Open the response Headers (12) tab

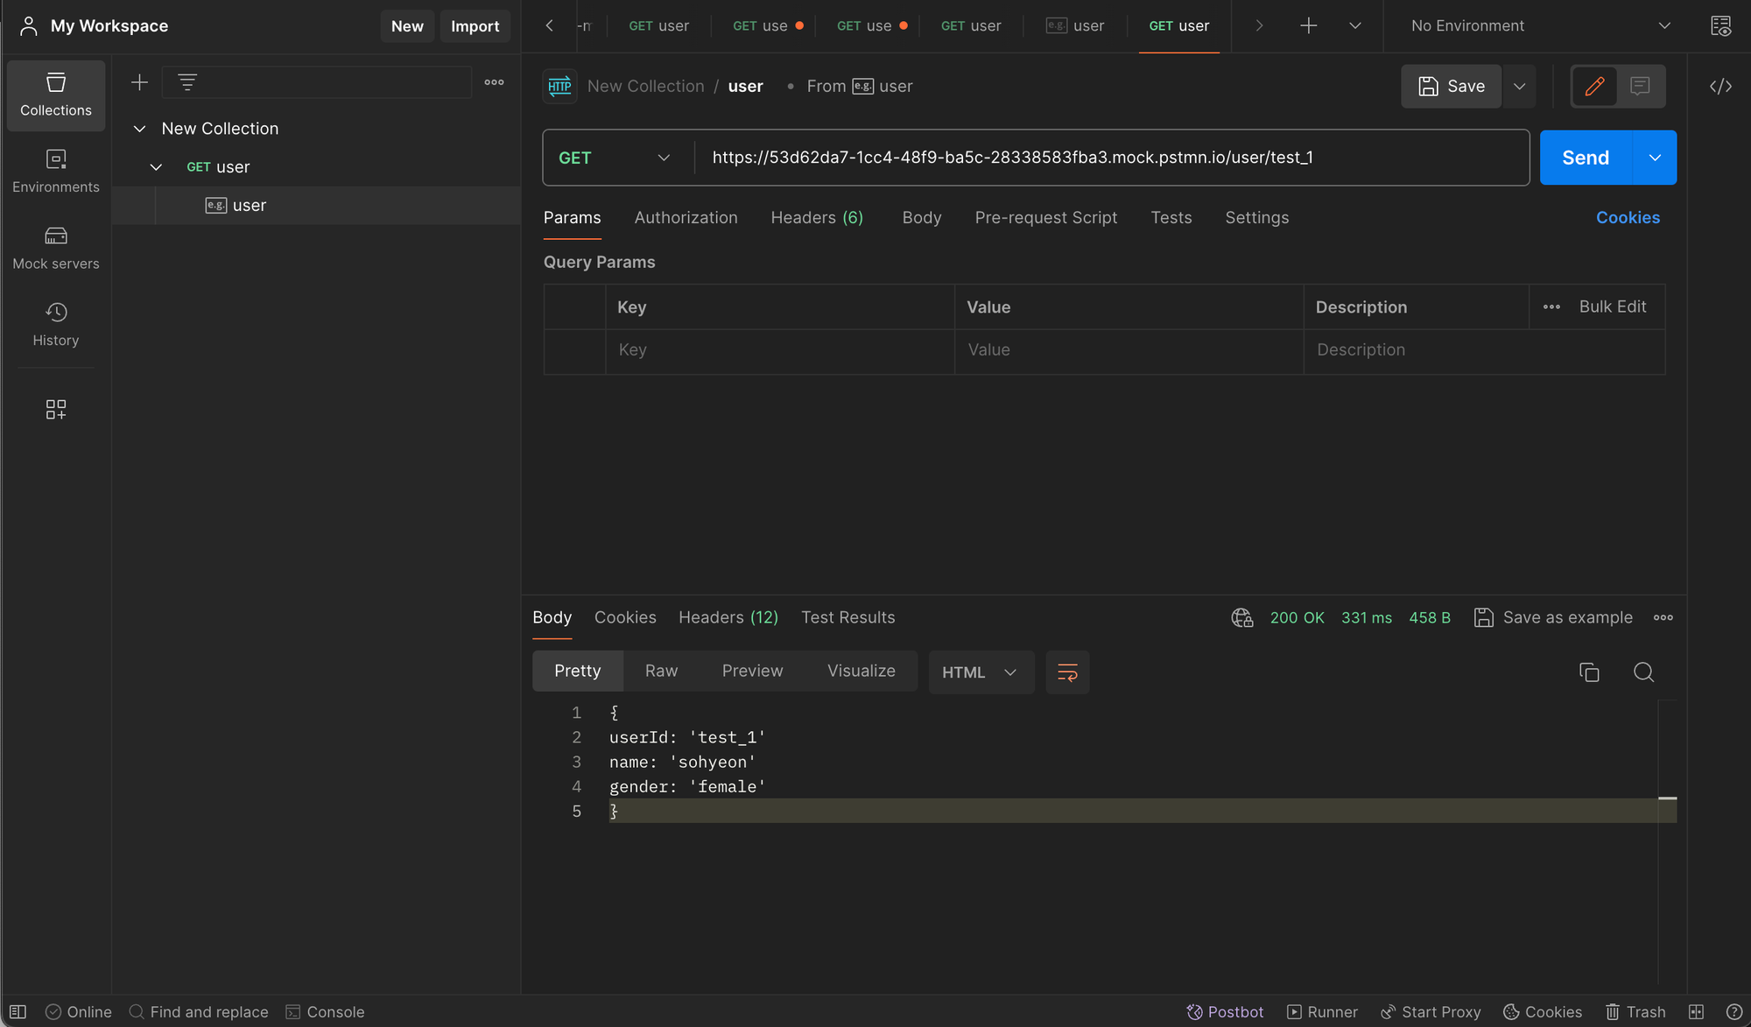[728, 617]
